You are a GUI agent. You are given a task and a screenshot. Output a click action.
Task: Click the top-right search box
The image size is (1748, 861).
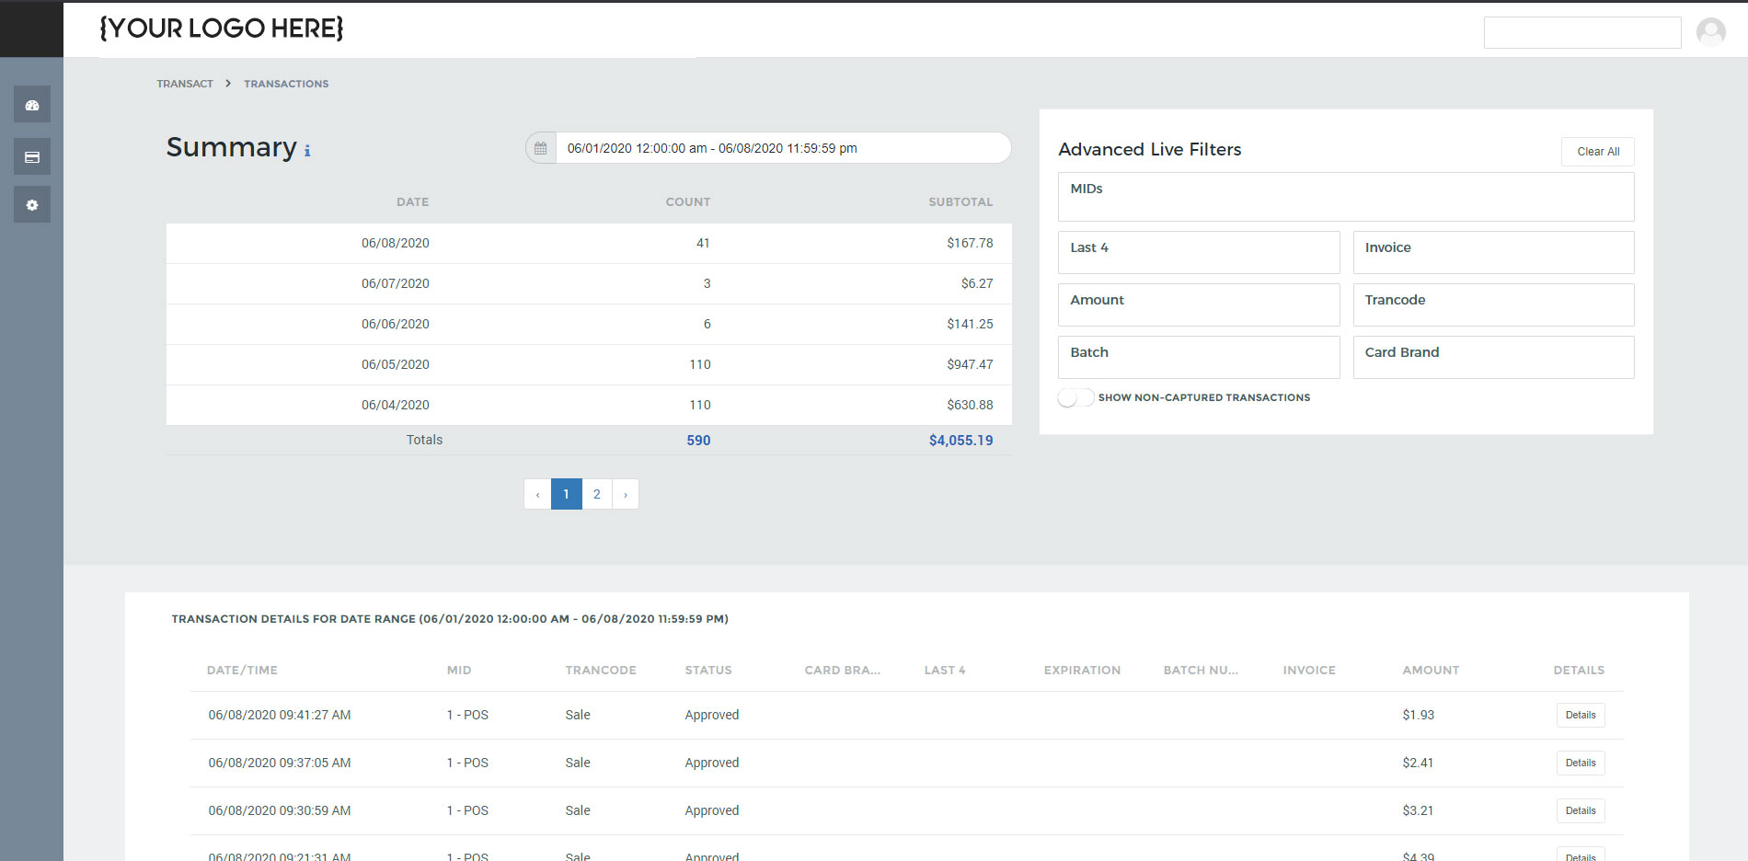click(1581, 32)
